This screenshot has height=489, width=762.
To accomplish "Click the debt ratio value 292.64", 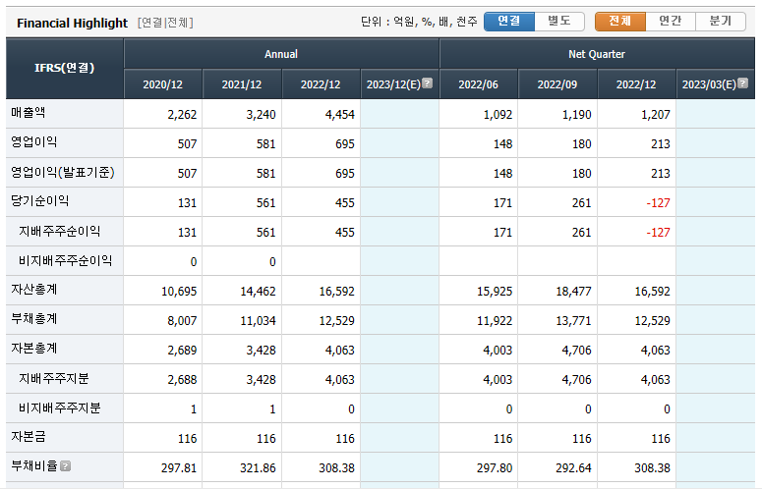I will click(x=573, y=468).
